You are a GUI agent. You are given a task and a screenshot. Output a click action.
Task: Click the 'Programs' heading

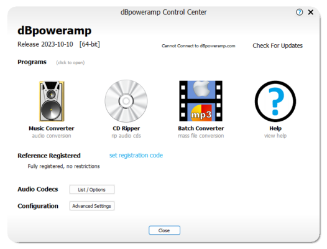pyautogui.click(x=32, y=62)
